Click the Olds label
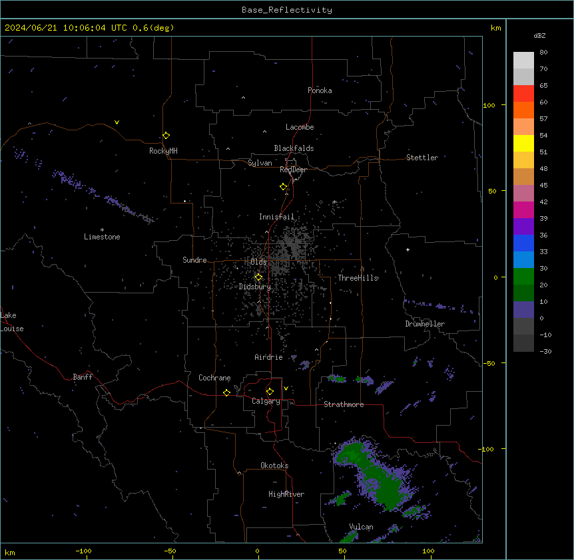The width and height of the screenshot is (574, 560). (x=258, y=262)
